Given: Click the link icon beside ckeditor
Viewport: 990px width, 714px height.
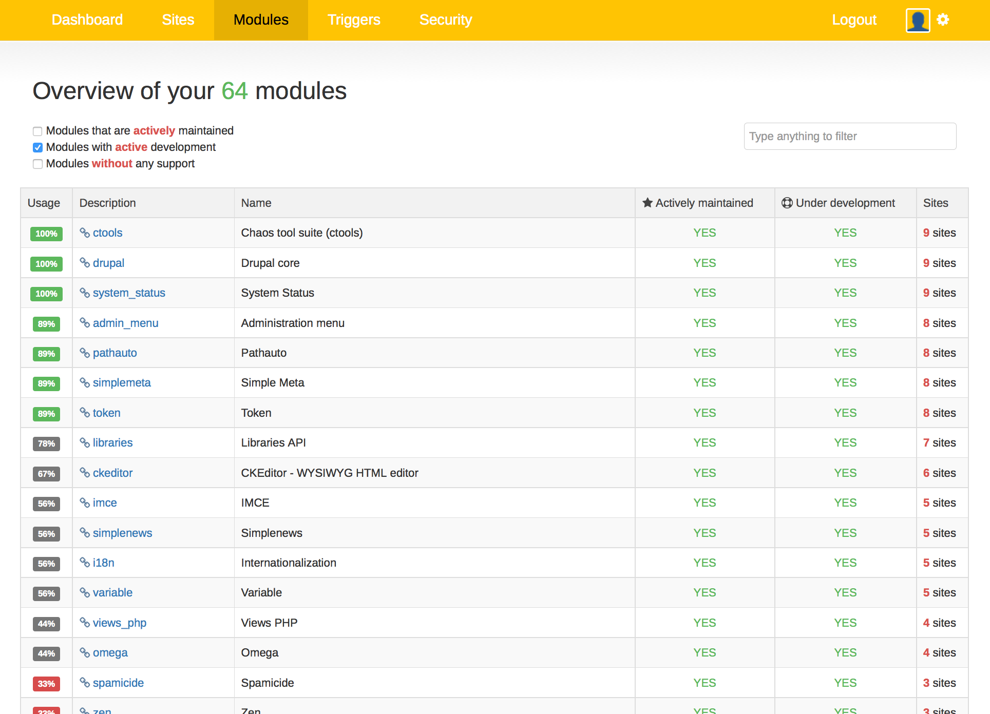Looking at the screenshot, I should (x=85, y=472).
